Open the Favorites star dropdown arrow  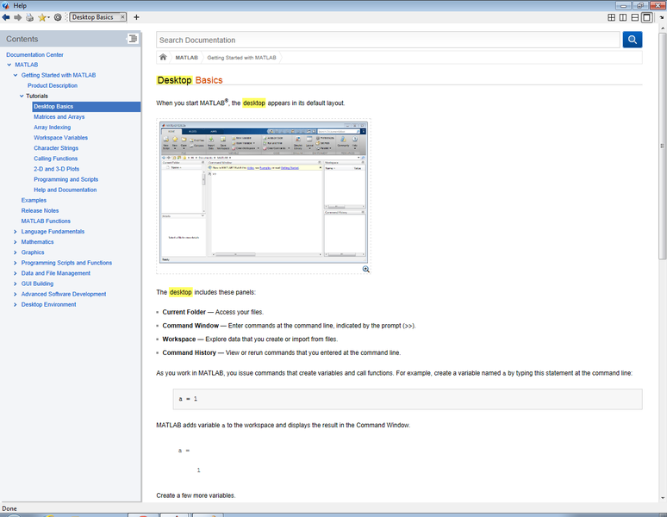point(48,17)
